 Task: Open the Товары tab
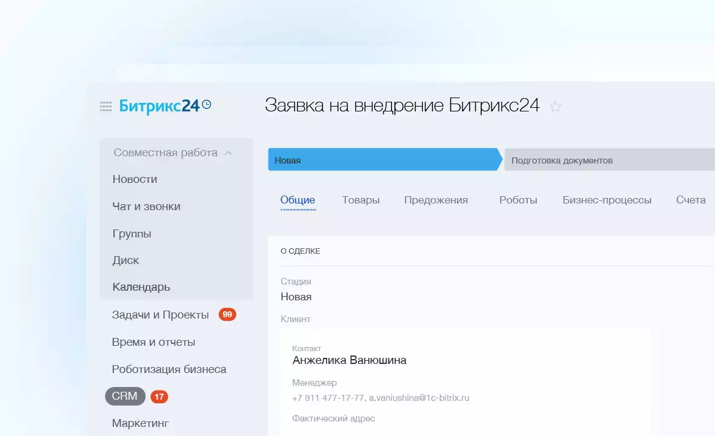click(361, 200)
